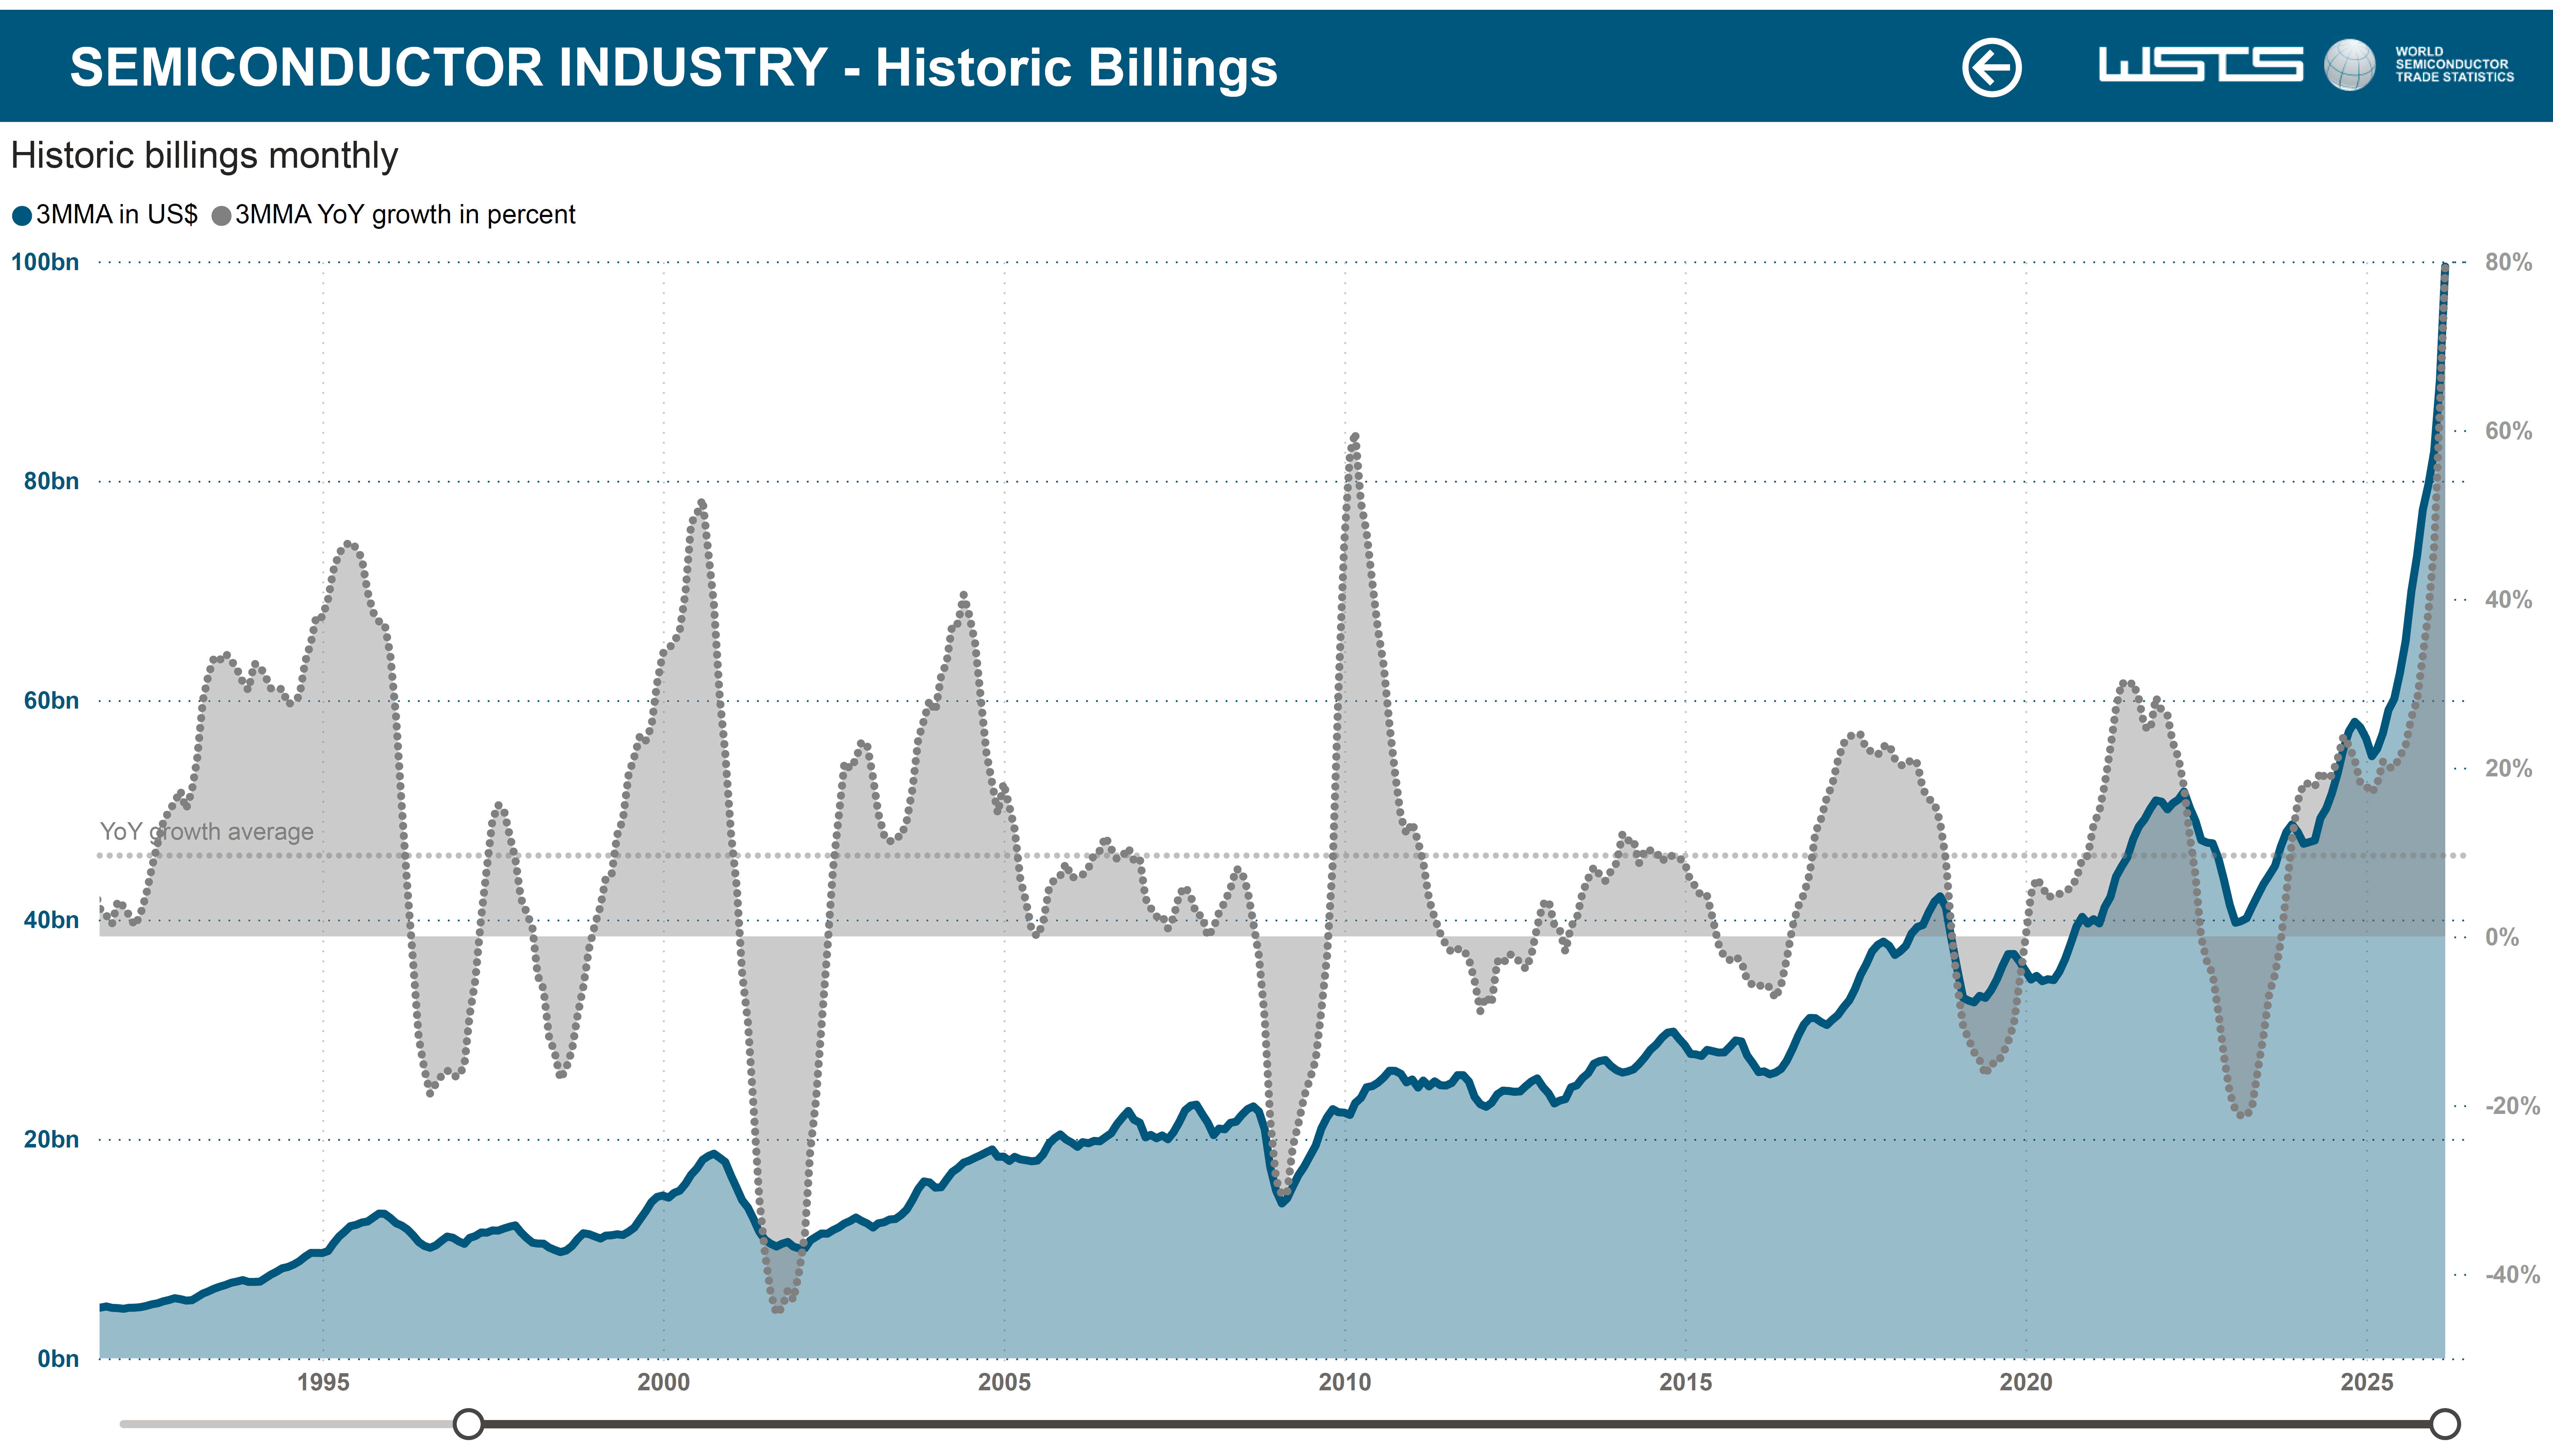Click the 20bn left axis label
Image resolution: width=2553 pixels, height=1456 pixels.
pyautogui.click(x=51, y=1140)
